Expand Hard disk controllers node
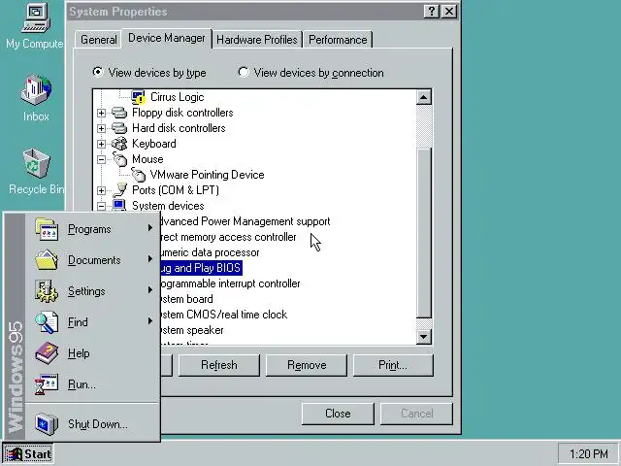The height and width of the screenshot is (466, 621). [101, 129]
